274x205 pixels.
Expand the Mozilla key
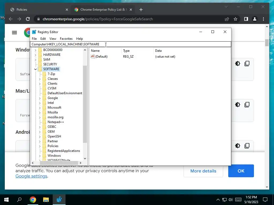coord(40,113)
